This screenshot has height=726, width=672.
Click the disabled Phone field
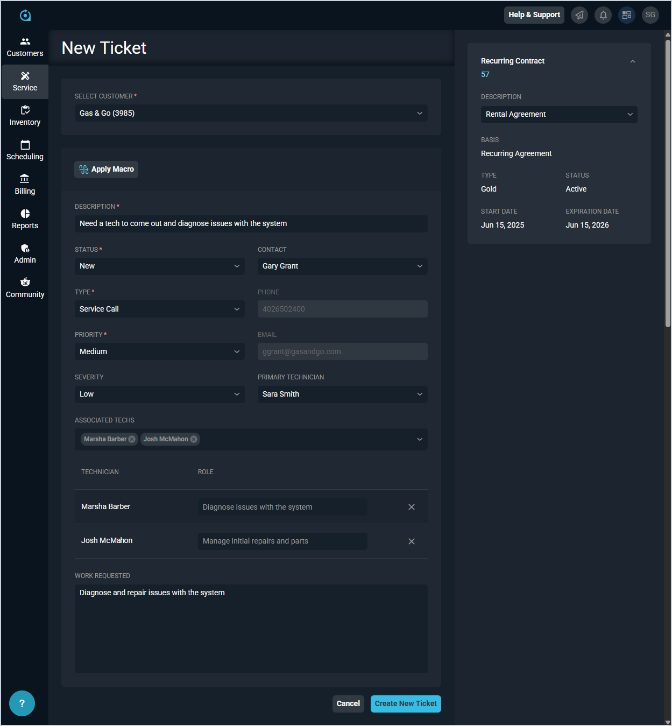[x=343, y=309]
